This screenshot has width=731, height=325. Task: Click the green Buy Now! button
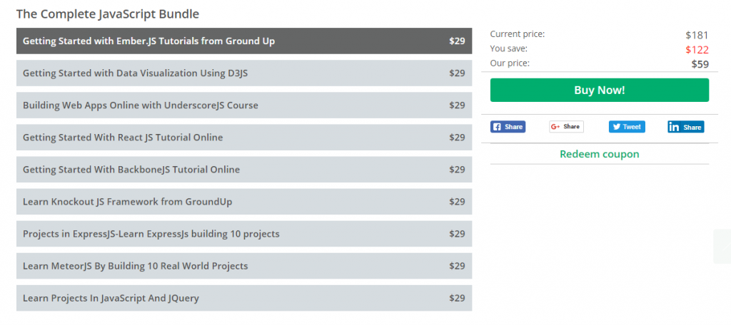pyautogui.click(x=600, y=90)
